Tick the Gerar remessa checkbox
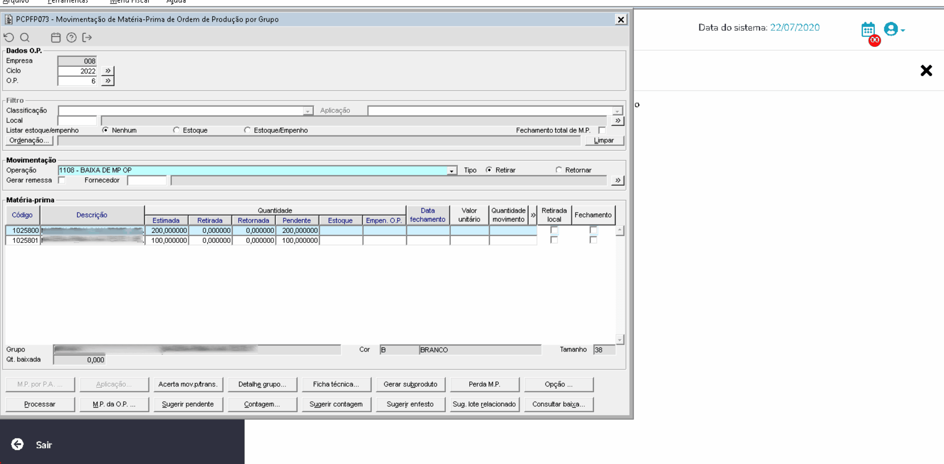 [x=62, y=180]
